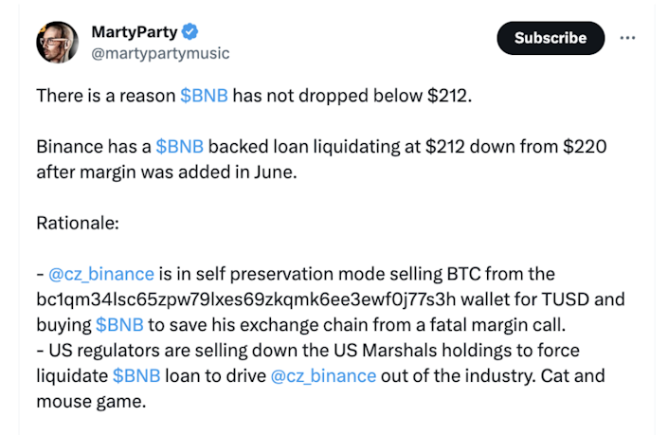Click 'There is a reason' opening text
Viewport: 668px width, 435px height.
pyautogui.click(x=106, y=96)
